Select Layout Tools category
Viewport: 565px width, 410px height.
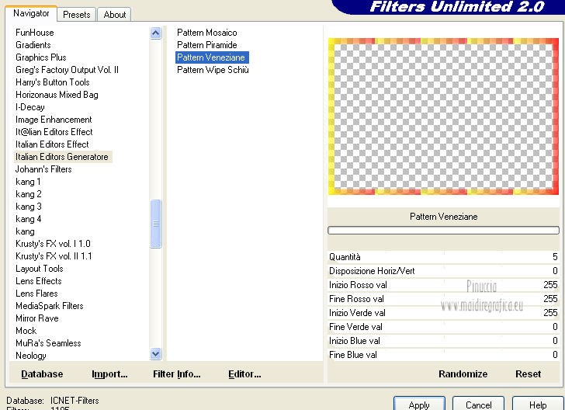(x=40, y=269)
